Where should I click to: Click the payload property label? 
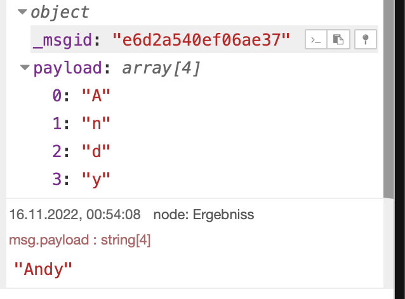coord(68,68)
